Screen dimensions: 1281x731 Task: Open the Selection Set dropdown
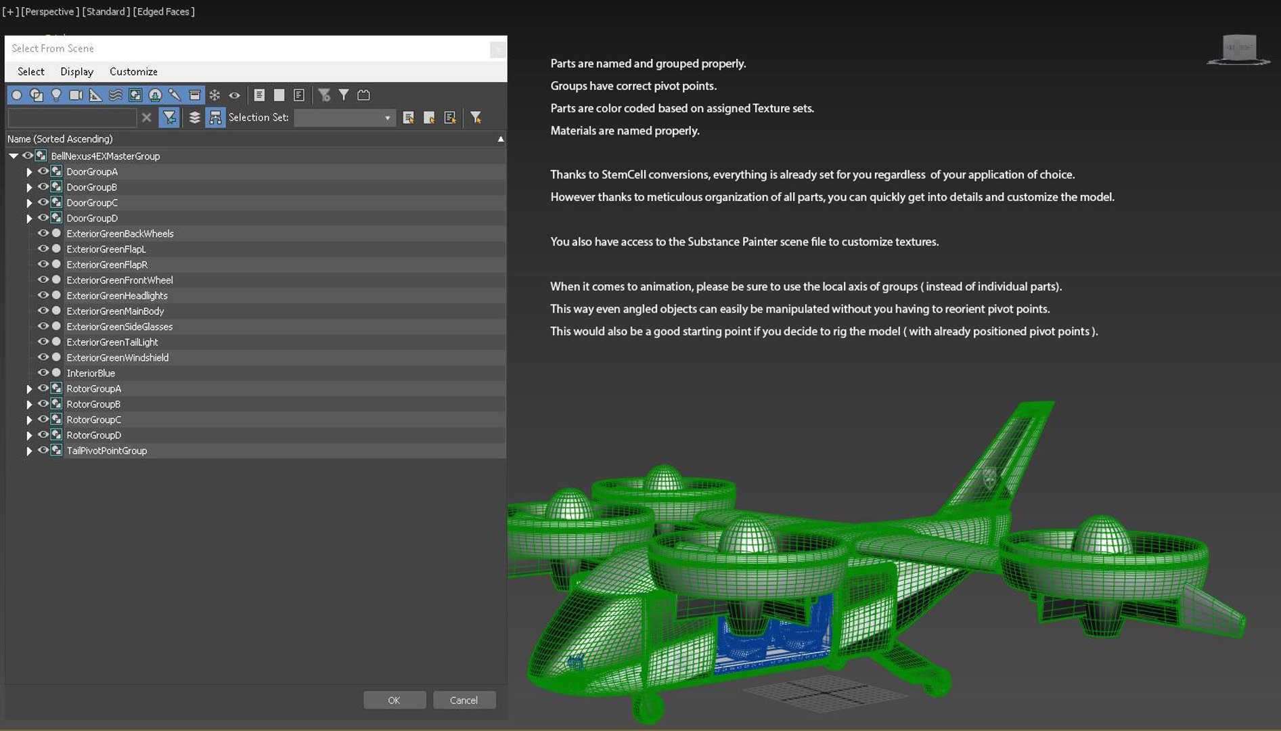tap(344, 118)
